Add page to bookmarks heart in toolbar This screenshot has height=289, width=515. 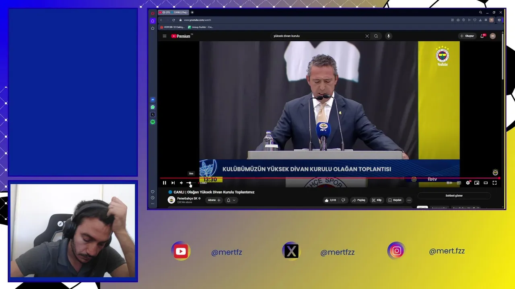[x=475, y=20]
